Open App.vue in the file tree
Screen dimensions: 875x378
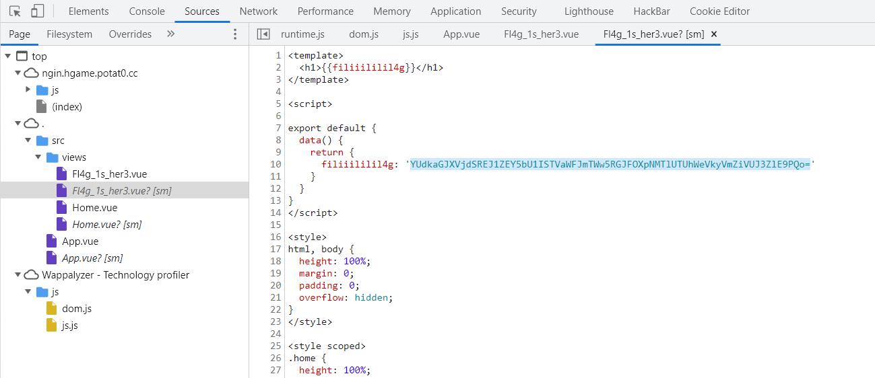[x=80, y=241]
